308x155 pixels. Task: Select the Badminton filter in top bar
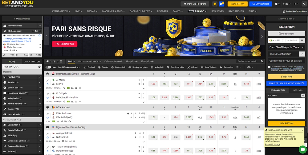coord(226,67)
